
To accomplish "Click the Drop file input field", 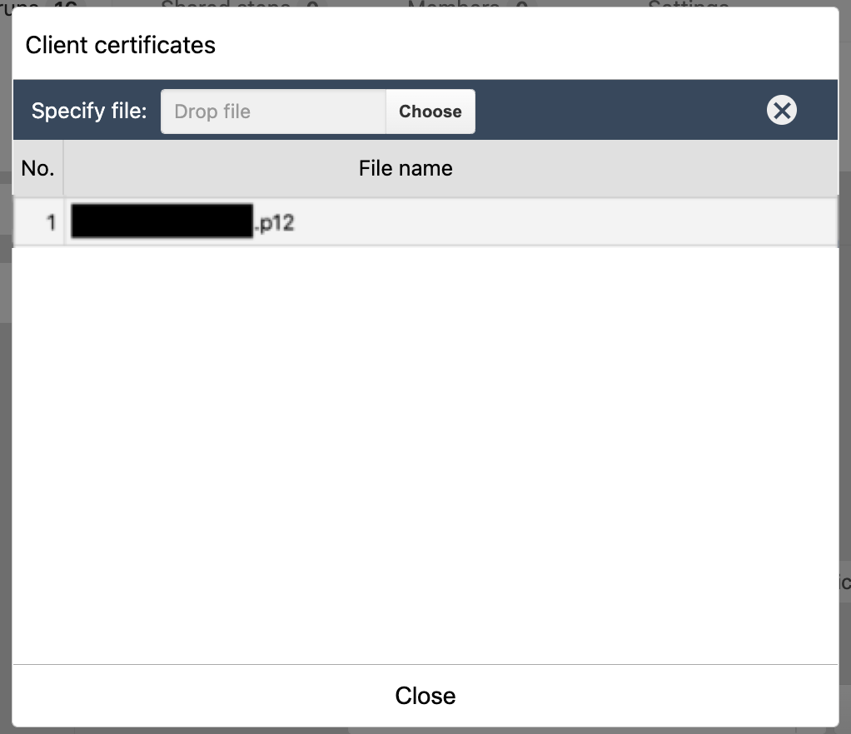I will (x=273, y=112).
